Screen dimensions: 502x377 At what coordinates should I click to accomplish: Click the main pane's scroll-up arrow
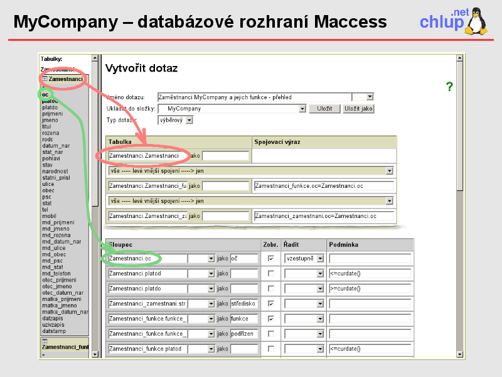(460, 58)
